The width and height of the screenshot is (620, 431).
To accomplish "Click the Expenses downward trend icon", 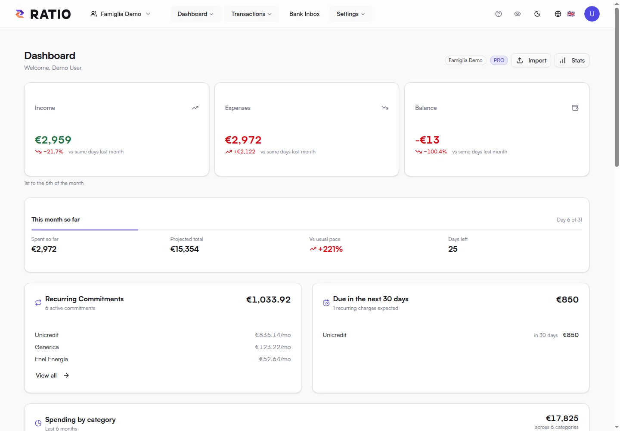I will tap(385, 108).
